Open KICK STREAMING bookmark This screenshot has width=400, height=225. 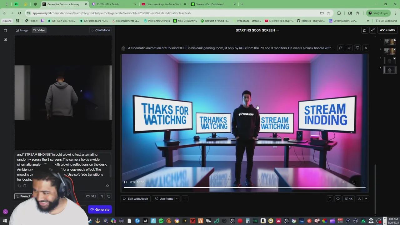(185, 21)
